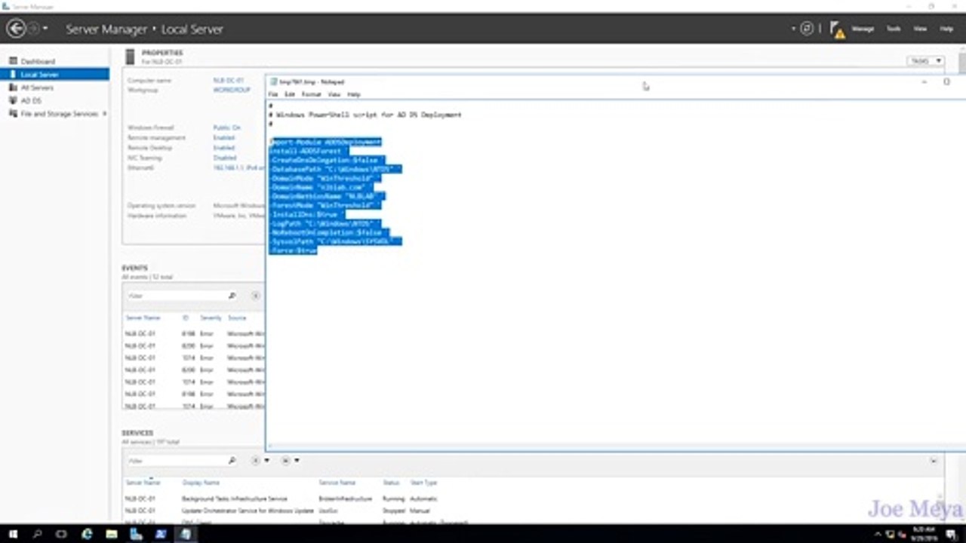Refresh Server Manager with the refresh icon

click(807, 29)
